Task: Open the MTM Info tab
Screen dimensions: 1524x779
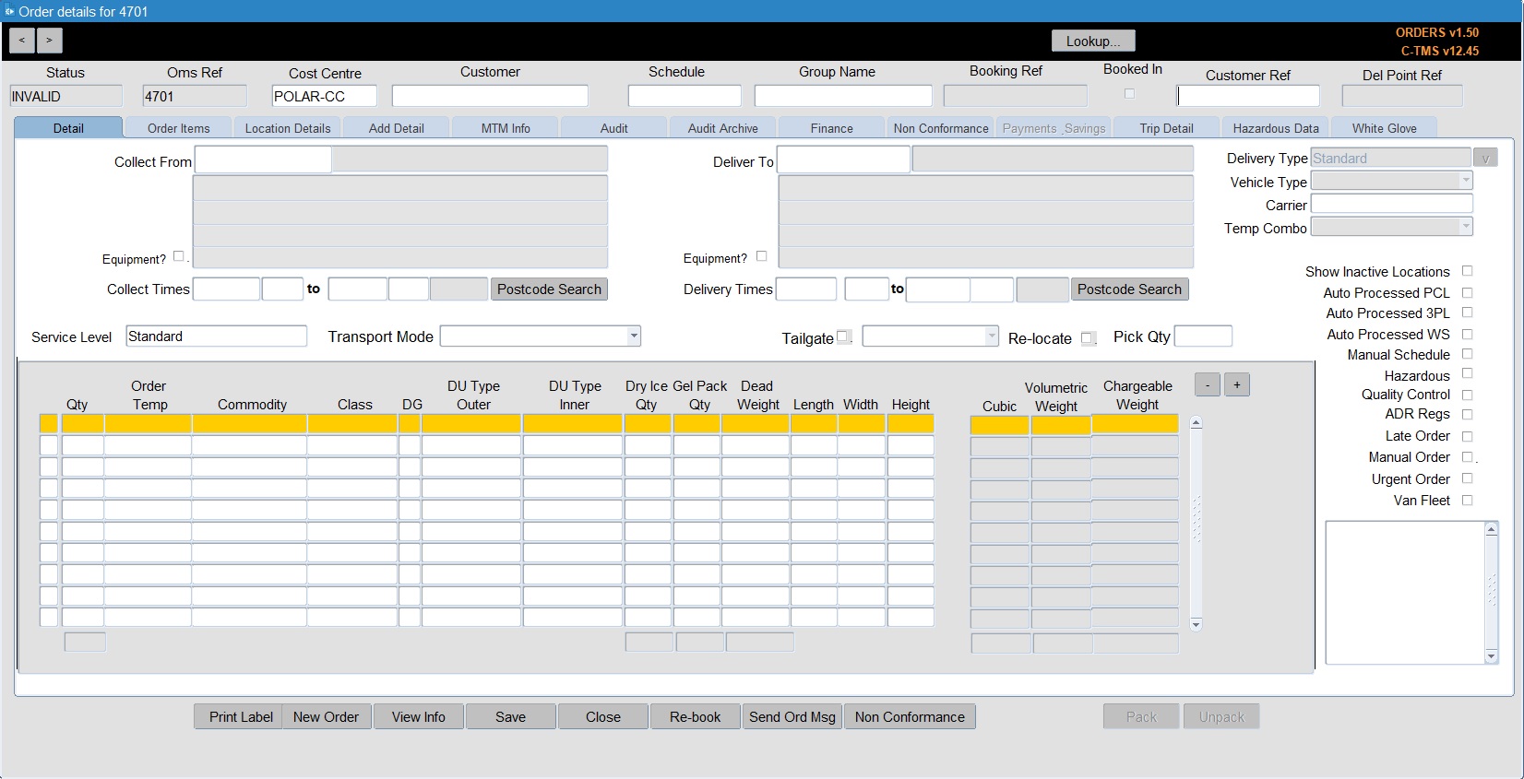Action: (x=506, y=128)
